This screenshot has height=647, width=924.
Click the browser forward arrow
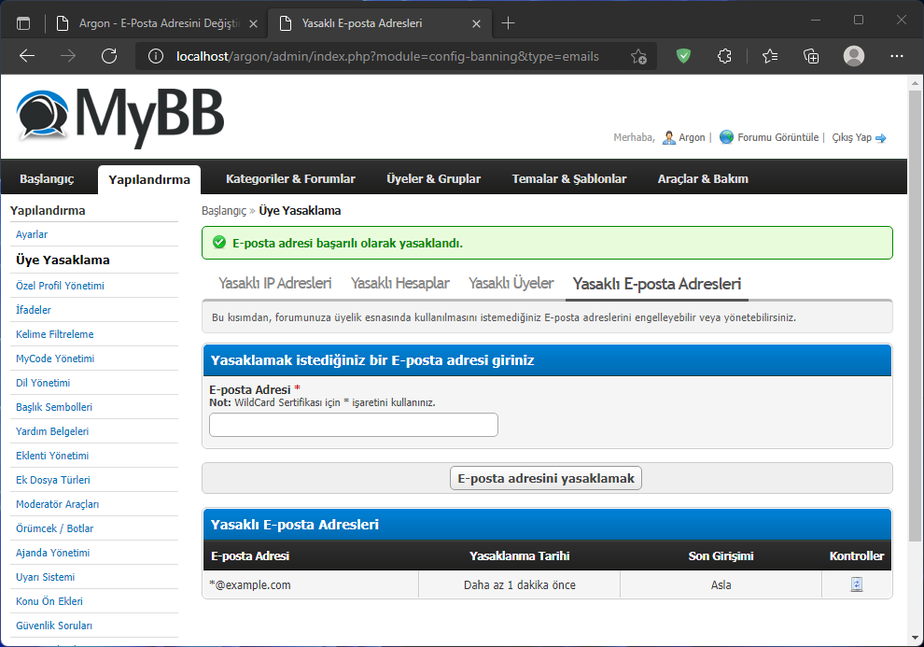click(x=68, y=56)
